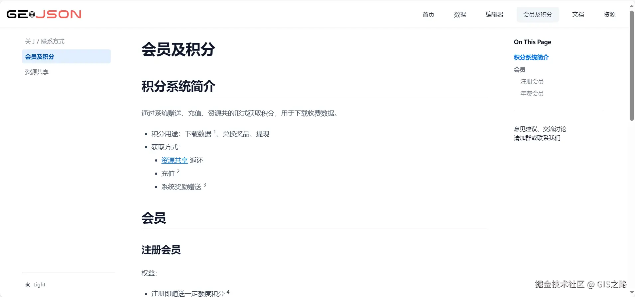
Task: Click the sun icon beside Light
Action: [x=28, y=285]
